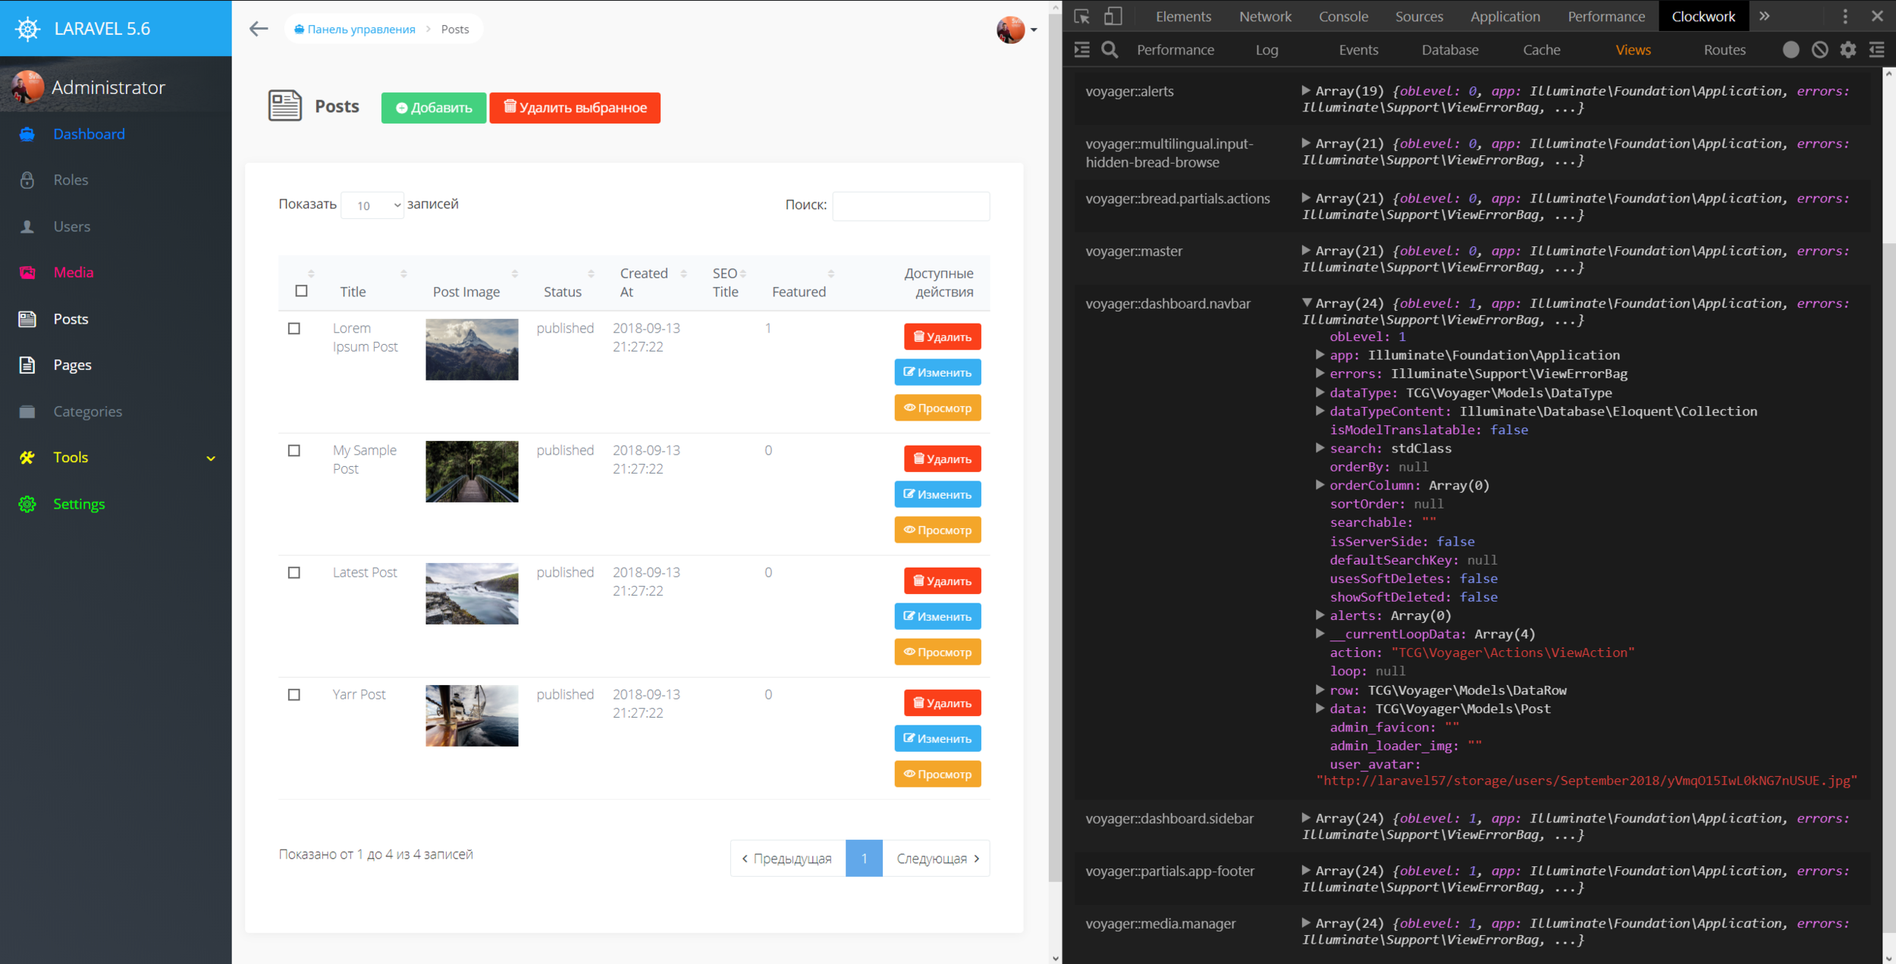Toggle Clockwork requests list sidebar icon

(x=1082, y=50)
